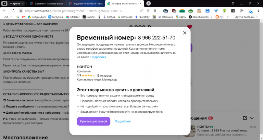Click the avito.ru address bar
Image resolution: width=263 pixels, height=140 pixels.
tap(74, 11)
